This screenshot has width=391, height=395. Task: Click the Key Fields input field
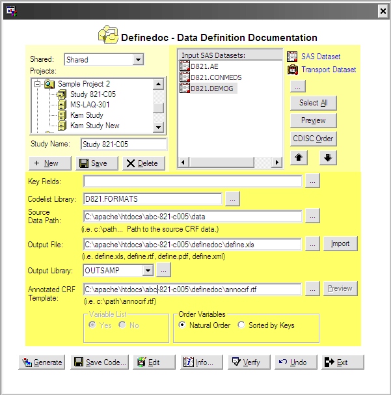193,182
